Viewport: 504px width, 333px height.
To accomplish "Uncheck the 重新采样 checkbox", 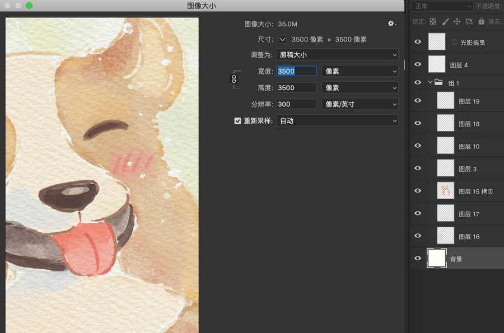I will coord(237,121).
